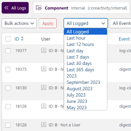Screen dimensions: 131x131
Task: Tick the checkbox for log 19377
Action: (x=8, y=51)
